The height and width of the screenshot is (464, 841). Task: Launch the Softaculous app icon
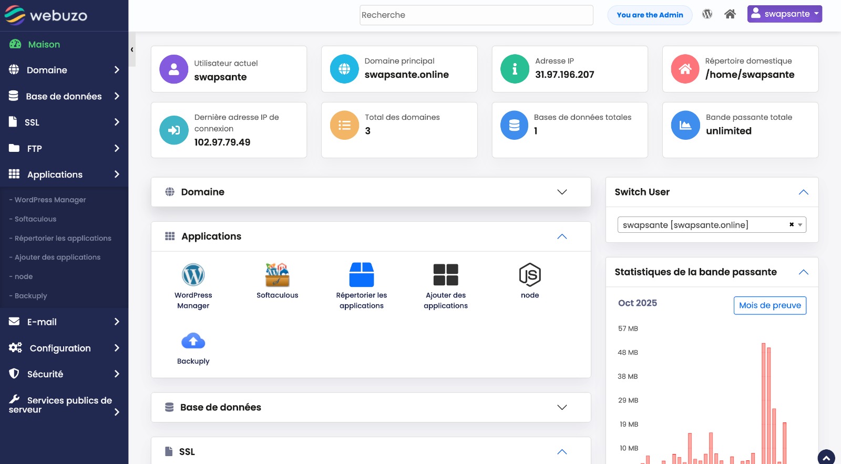tap(277, 275)
